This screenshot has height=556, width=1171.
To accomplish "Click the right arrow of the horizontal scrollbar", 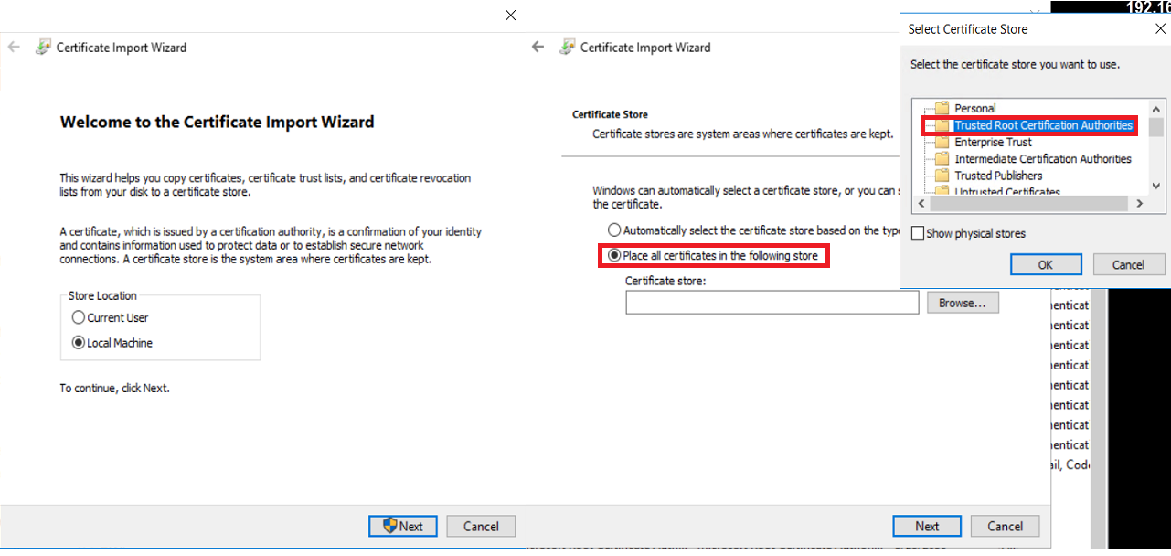I will (1139, 202).
